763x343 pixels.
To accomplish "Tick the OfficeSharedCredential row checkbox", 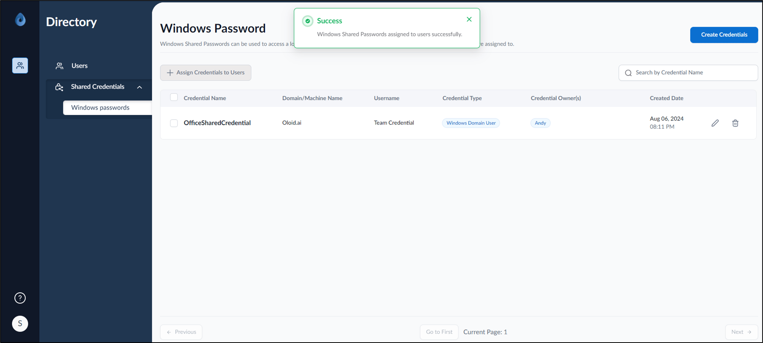I will [x=174, y=123].
